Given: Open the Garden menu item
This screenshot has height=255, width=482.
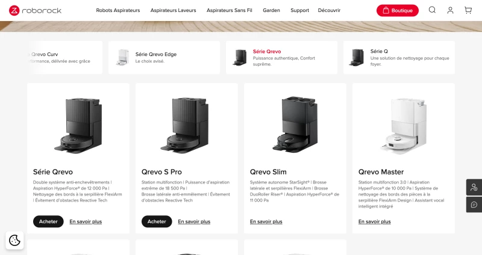Looking at the screenshot, I should click(272, 10).
